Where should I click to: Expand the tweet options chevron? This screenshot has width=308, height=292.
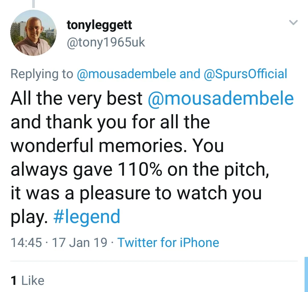coord(293,22)
